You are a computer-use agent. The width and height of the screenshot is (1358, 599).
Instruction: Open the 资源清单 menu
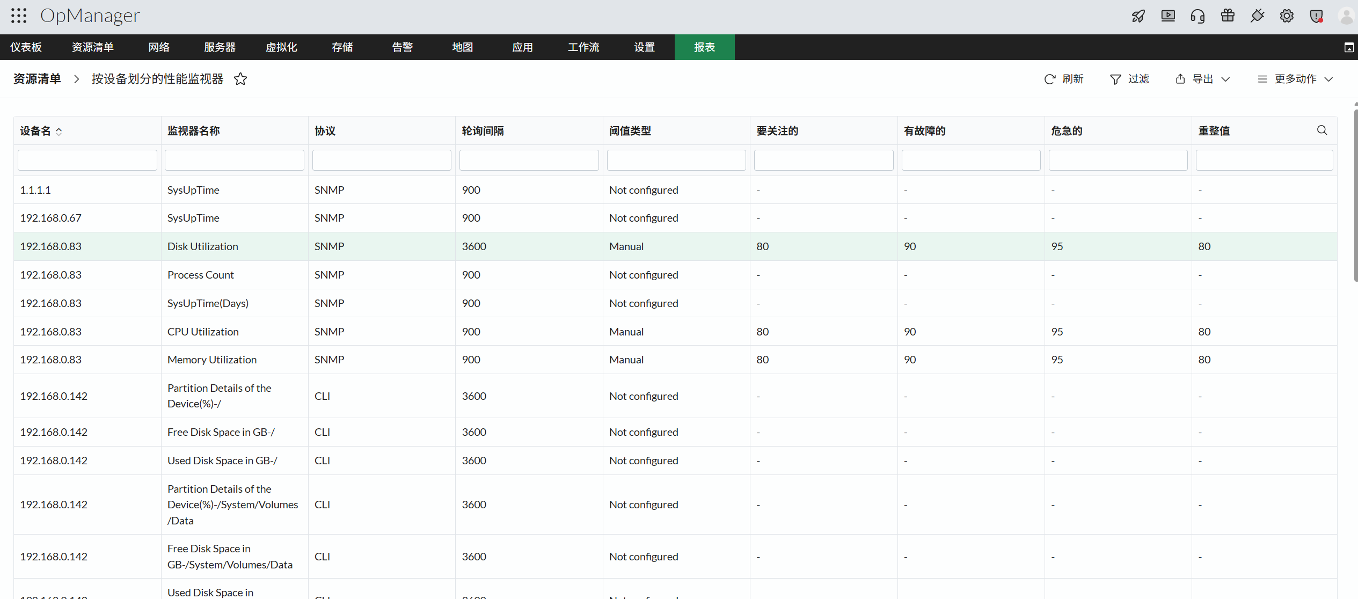[x=92, y=47]
